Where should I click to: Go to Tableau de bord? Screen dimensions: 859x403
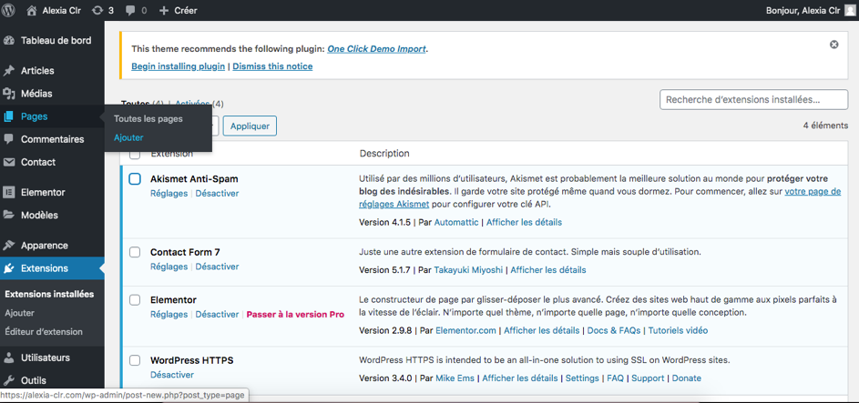click(56, 40)
